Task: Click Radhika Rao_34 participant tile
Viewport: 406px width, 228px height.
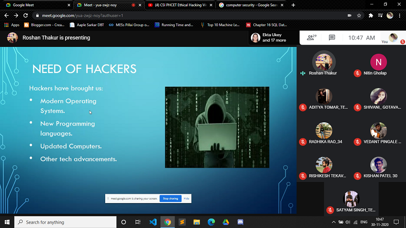Action: click(x=324, y=134)
